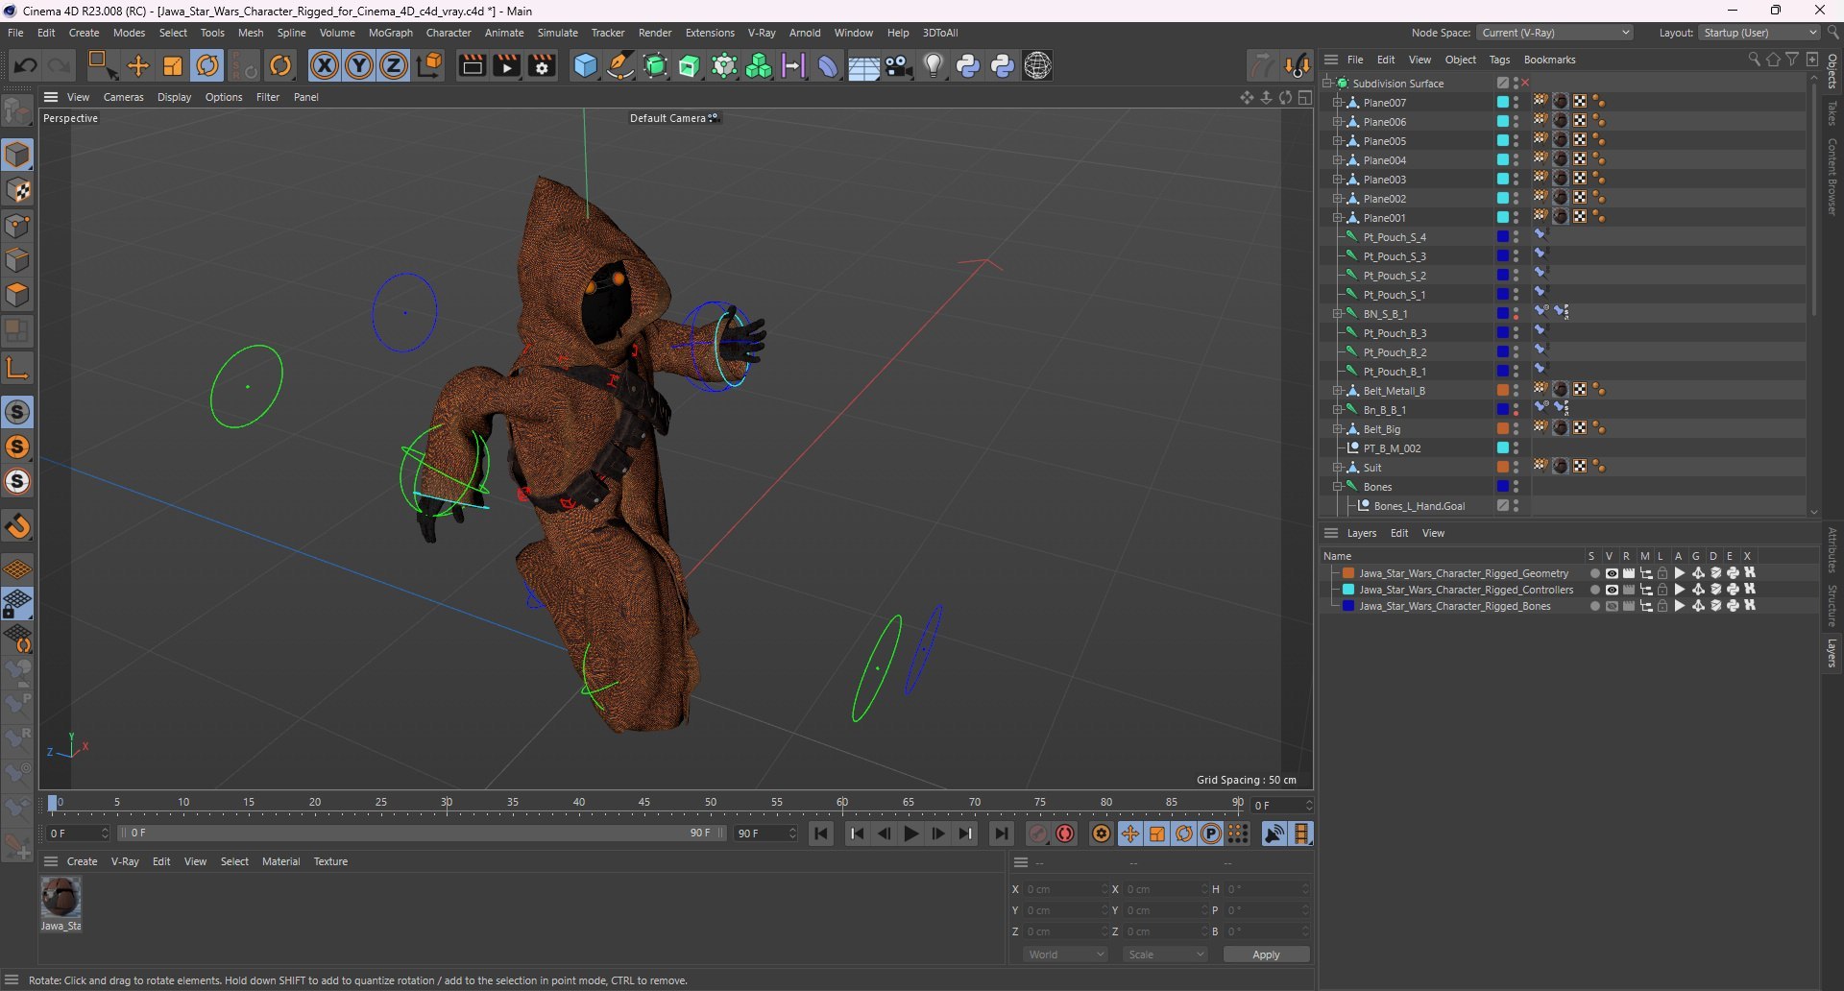Render to Picture Viewer icon
The width and height of the screenshot is (1844, 991).
tap(506, 65)
